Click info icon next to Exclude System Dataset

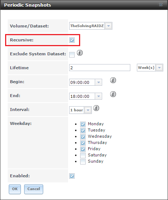pyautogui.click(x=80, y=53)
